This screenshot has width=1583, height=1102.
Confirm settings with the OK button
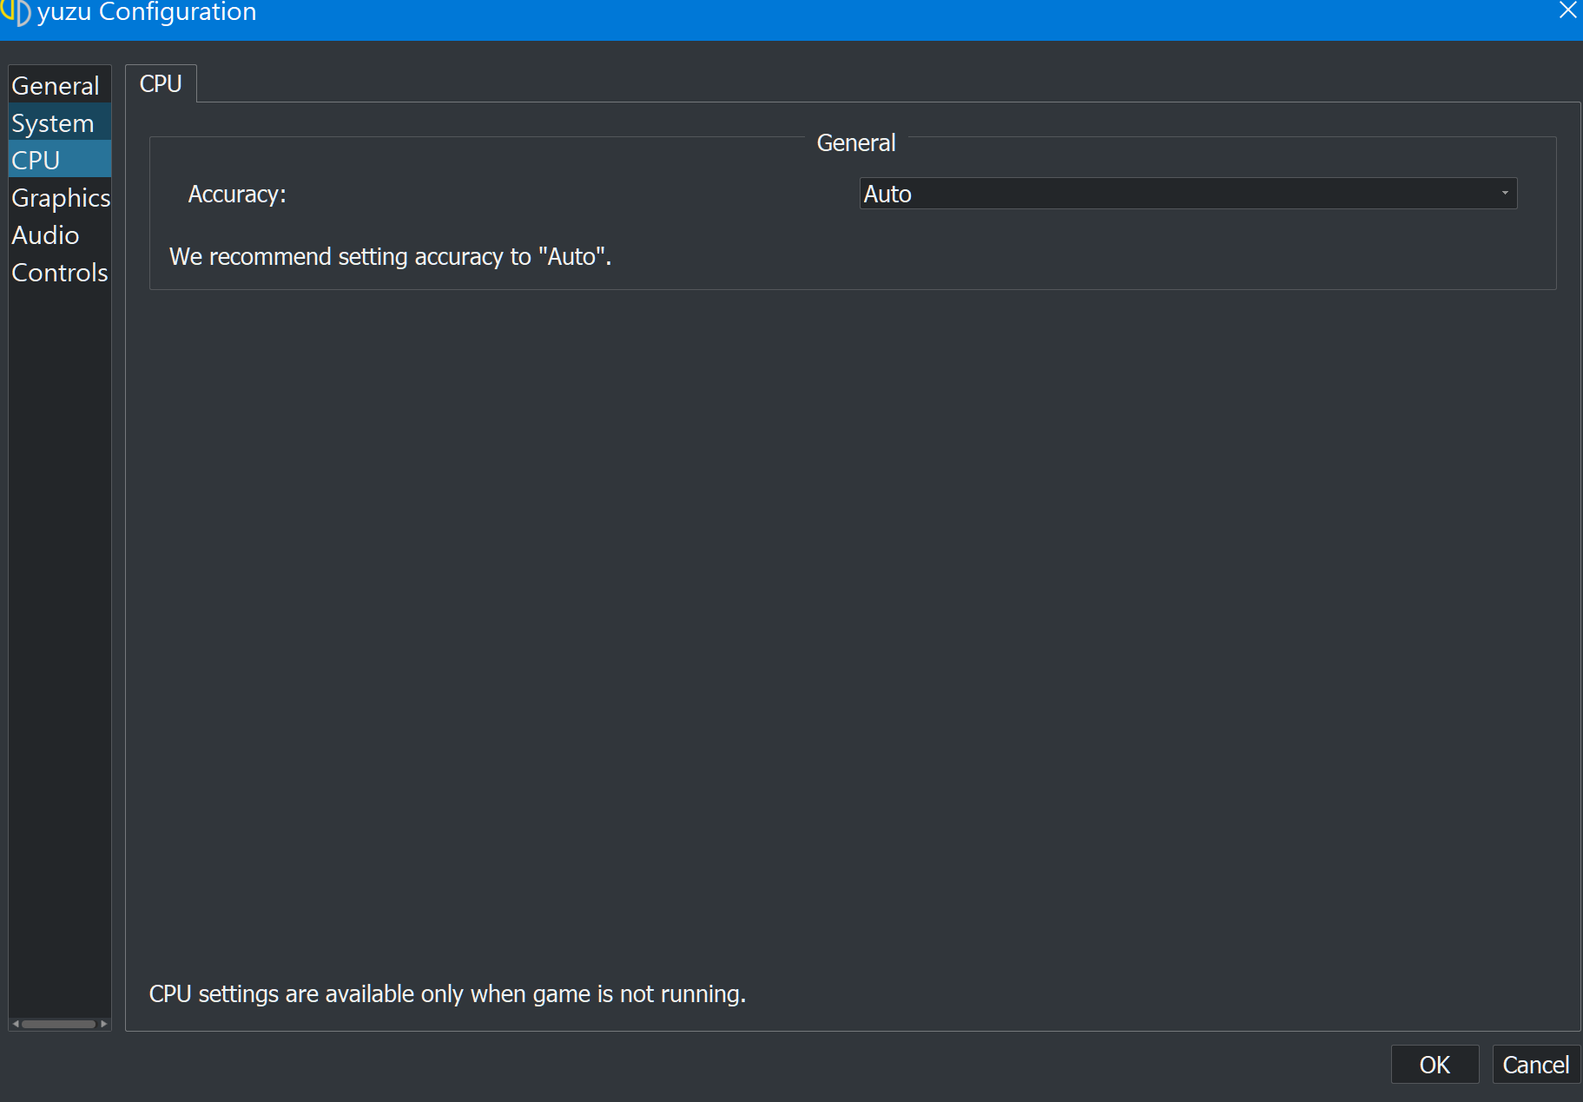click(x=1435, y=1065)
